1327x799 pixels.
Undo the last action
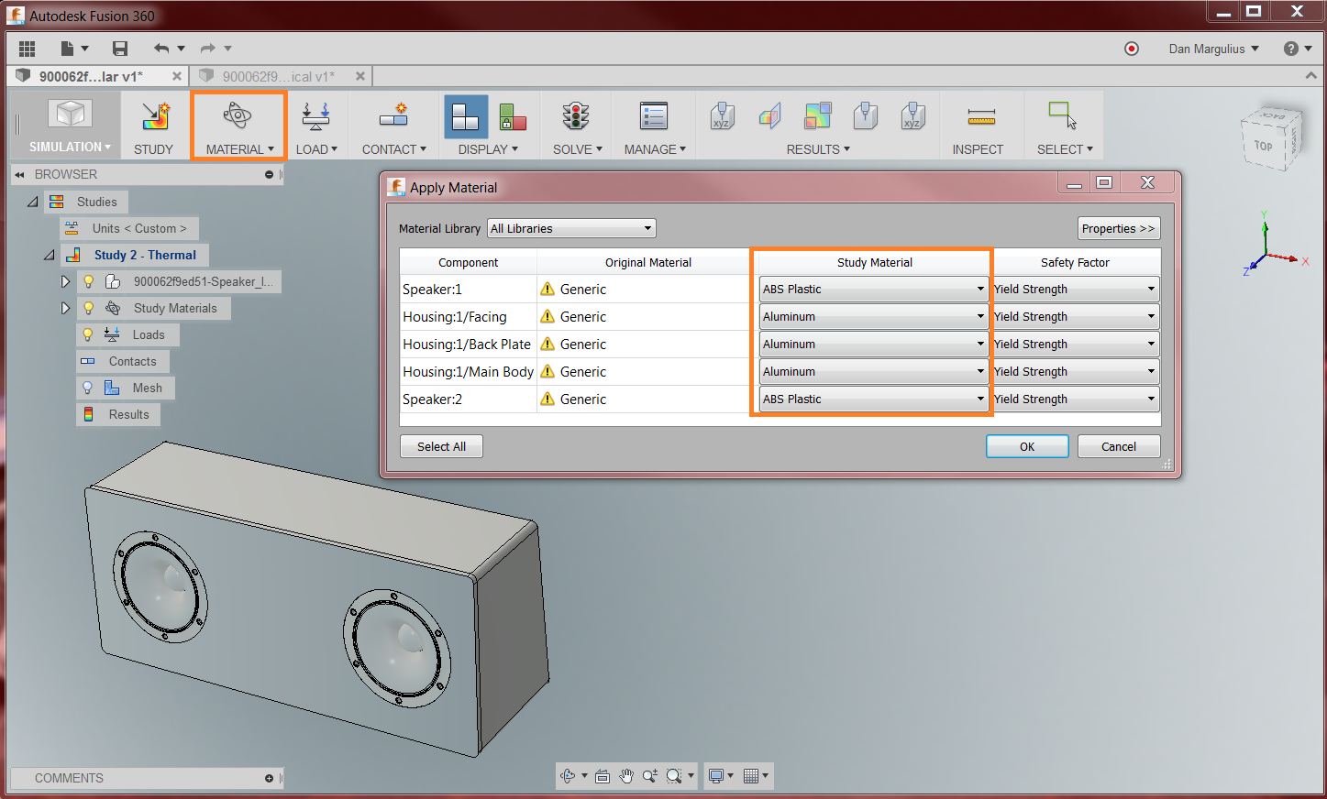coord(161,49)
